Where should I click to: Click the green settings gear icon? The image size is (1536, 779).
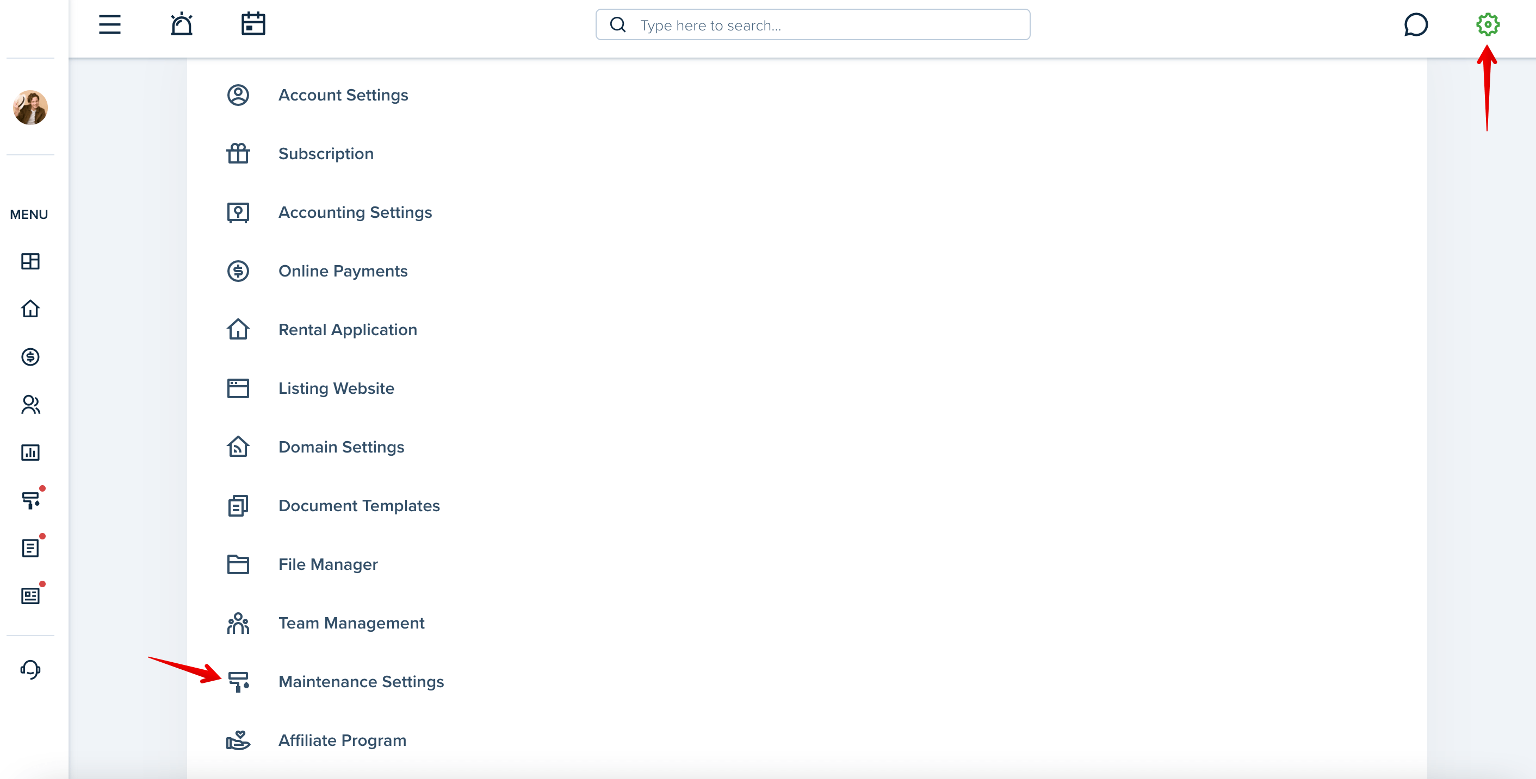[x=1487, y=24]
